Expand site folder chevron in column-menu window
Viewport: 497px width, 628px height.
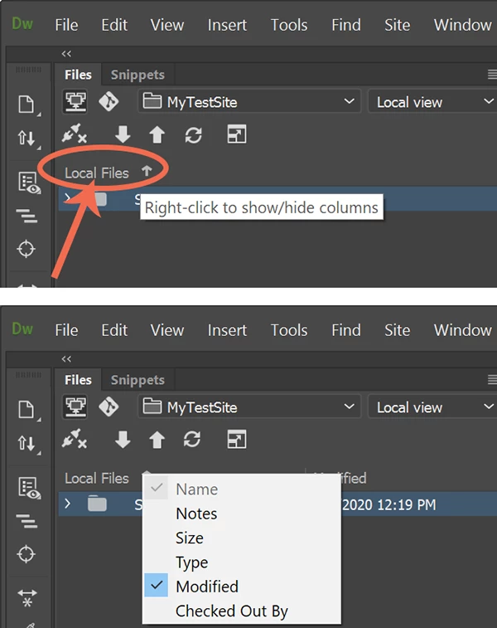point(68,504)
